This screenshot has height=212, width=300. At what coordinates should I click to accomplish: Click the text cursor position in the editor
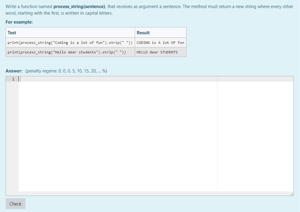point(20,79)
